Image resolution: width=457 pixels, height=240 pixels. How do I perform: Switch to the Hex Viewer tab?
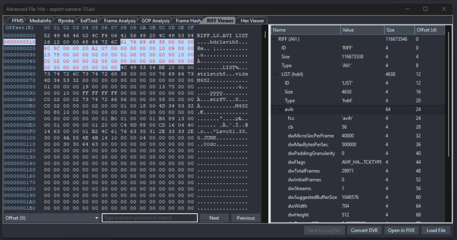pos(252,21)
